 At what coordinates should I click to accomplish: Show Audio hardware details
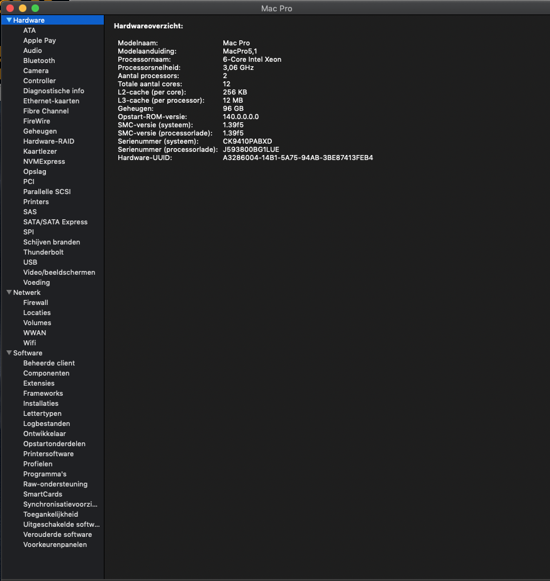click(32, 50)
